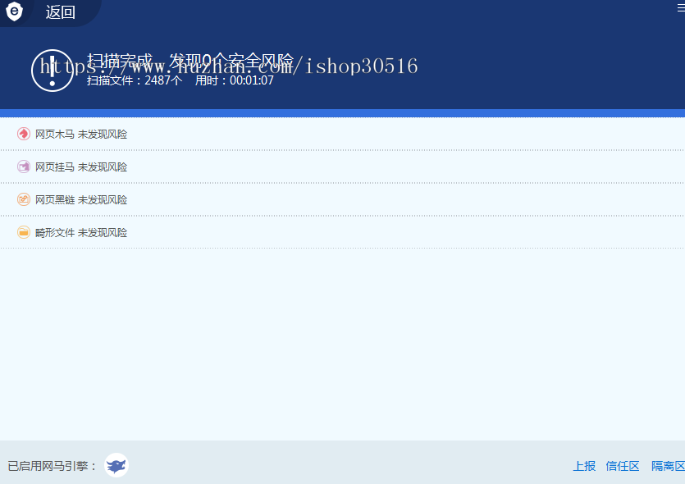685x484 pixels.
Task: Click the 网页挂马 purple icon
Action: (24, 167)
